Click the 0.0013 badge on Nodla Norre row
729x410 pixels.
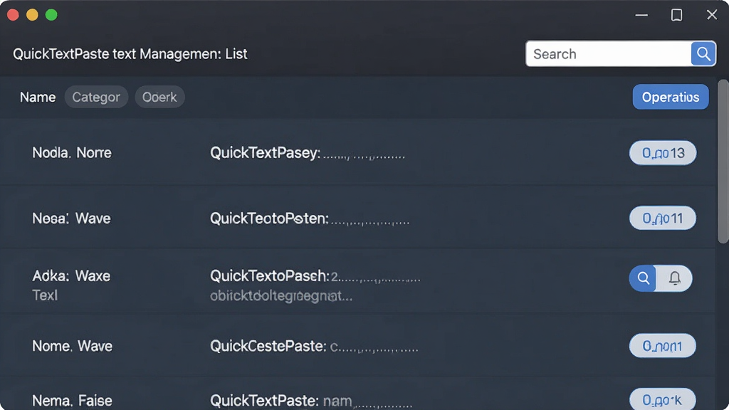click(x=663, y=152)
